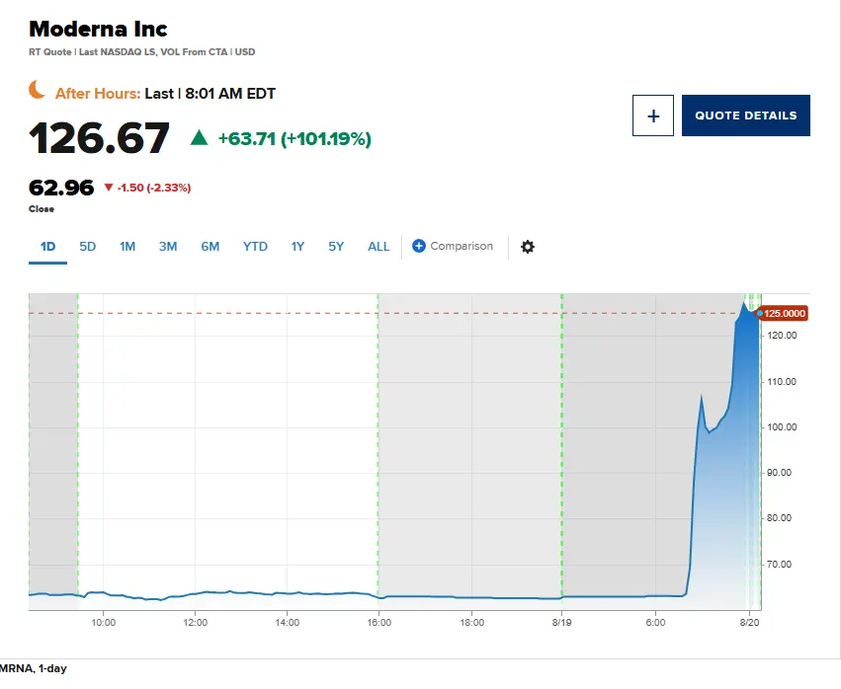Image resolution: width=841 pixels, height=689 pixels.
Task: Click the 8:01 AM EDT timestamp
Action: point(230,94)
